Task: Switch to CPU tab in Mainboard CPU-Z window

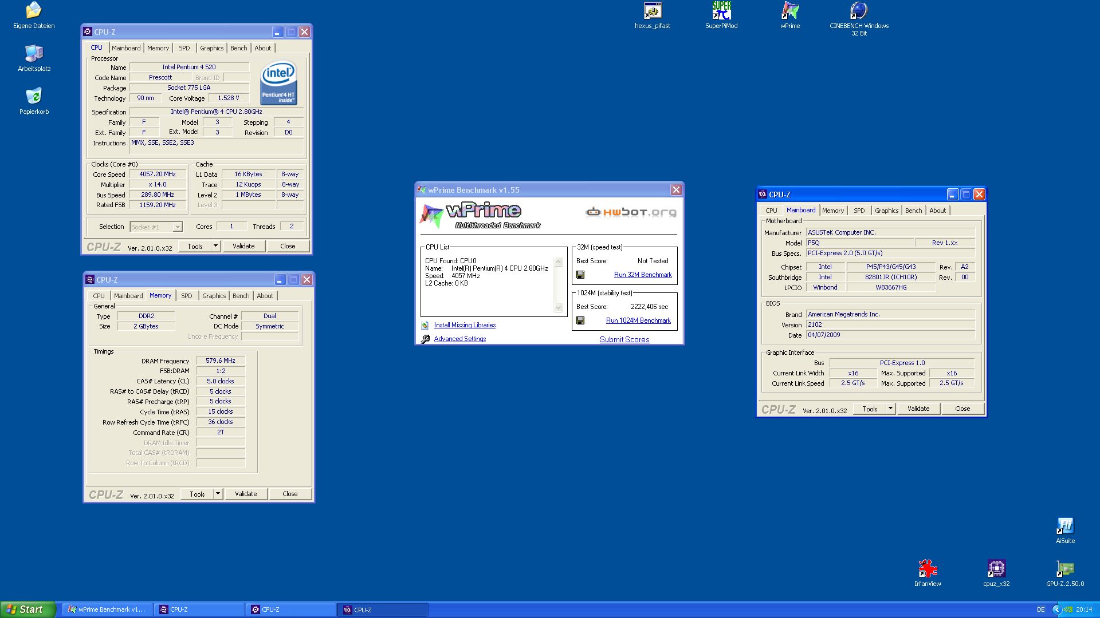Action: [x=772, y=211]
